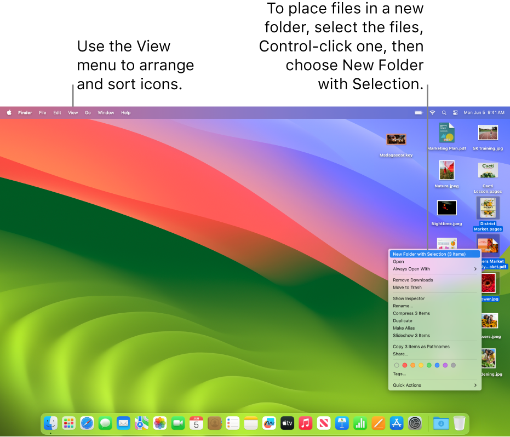Open the Window menu

(x=106, y=112)
